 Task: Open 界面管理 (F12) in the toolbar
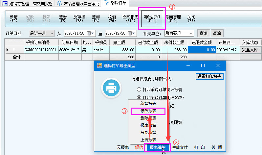173,18
